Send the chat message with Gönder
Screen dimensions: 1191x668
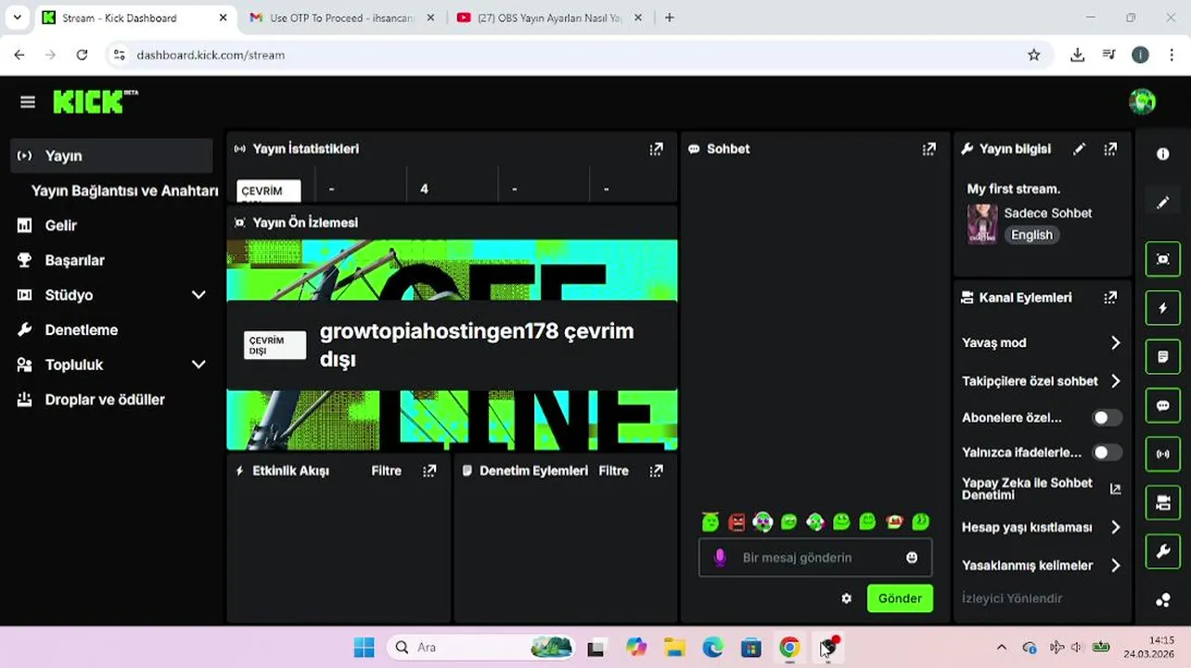click(900, 598)
